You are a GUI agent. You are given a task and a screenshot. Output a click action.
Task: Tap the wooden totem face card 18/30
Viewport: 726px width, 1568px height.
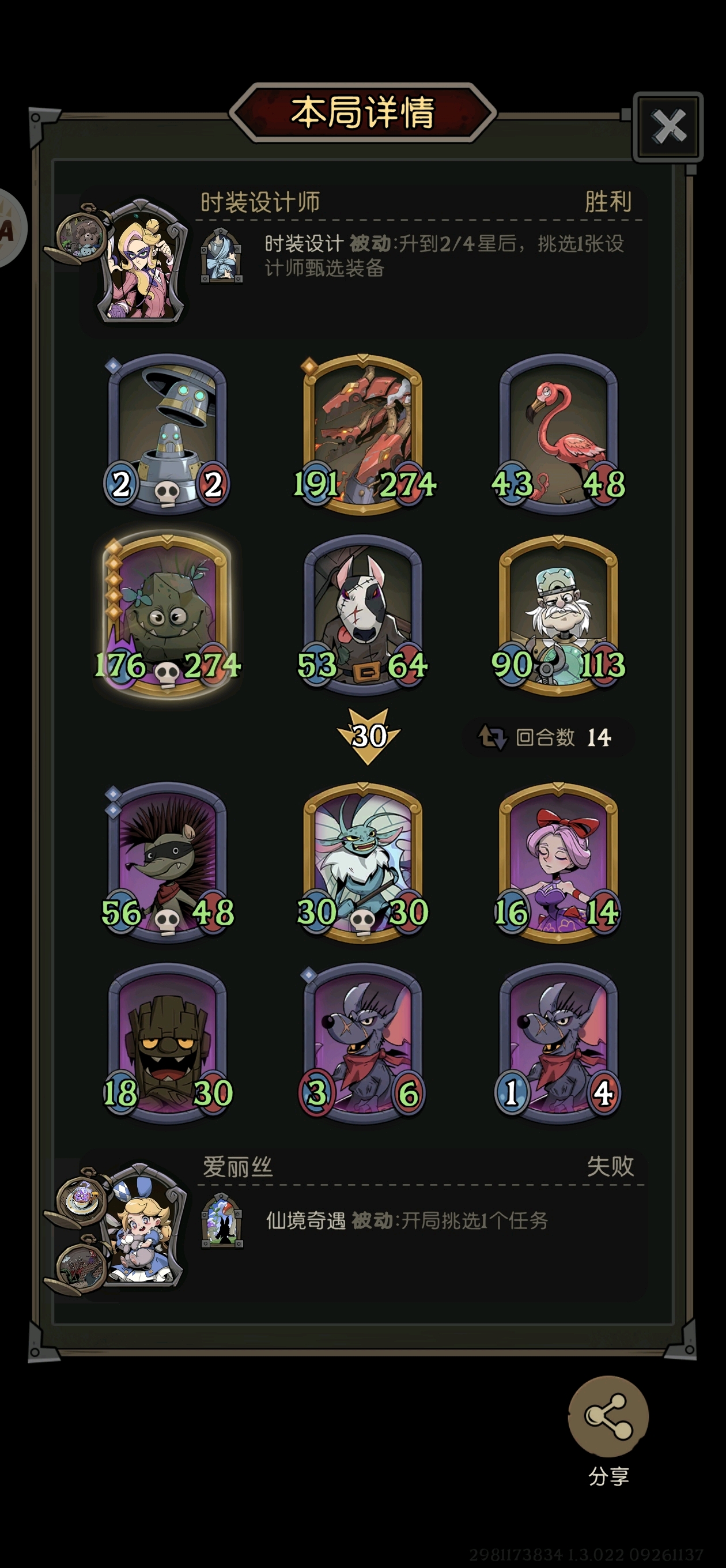pos(167,1043)
